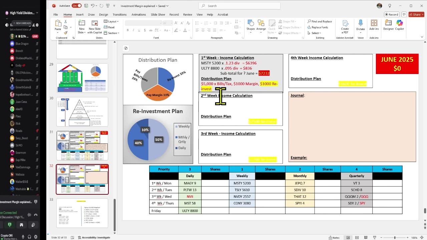This screenshot has width=427, height=240.
Task: Click the Zoom in plus button
Action: coord(407,238)
